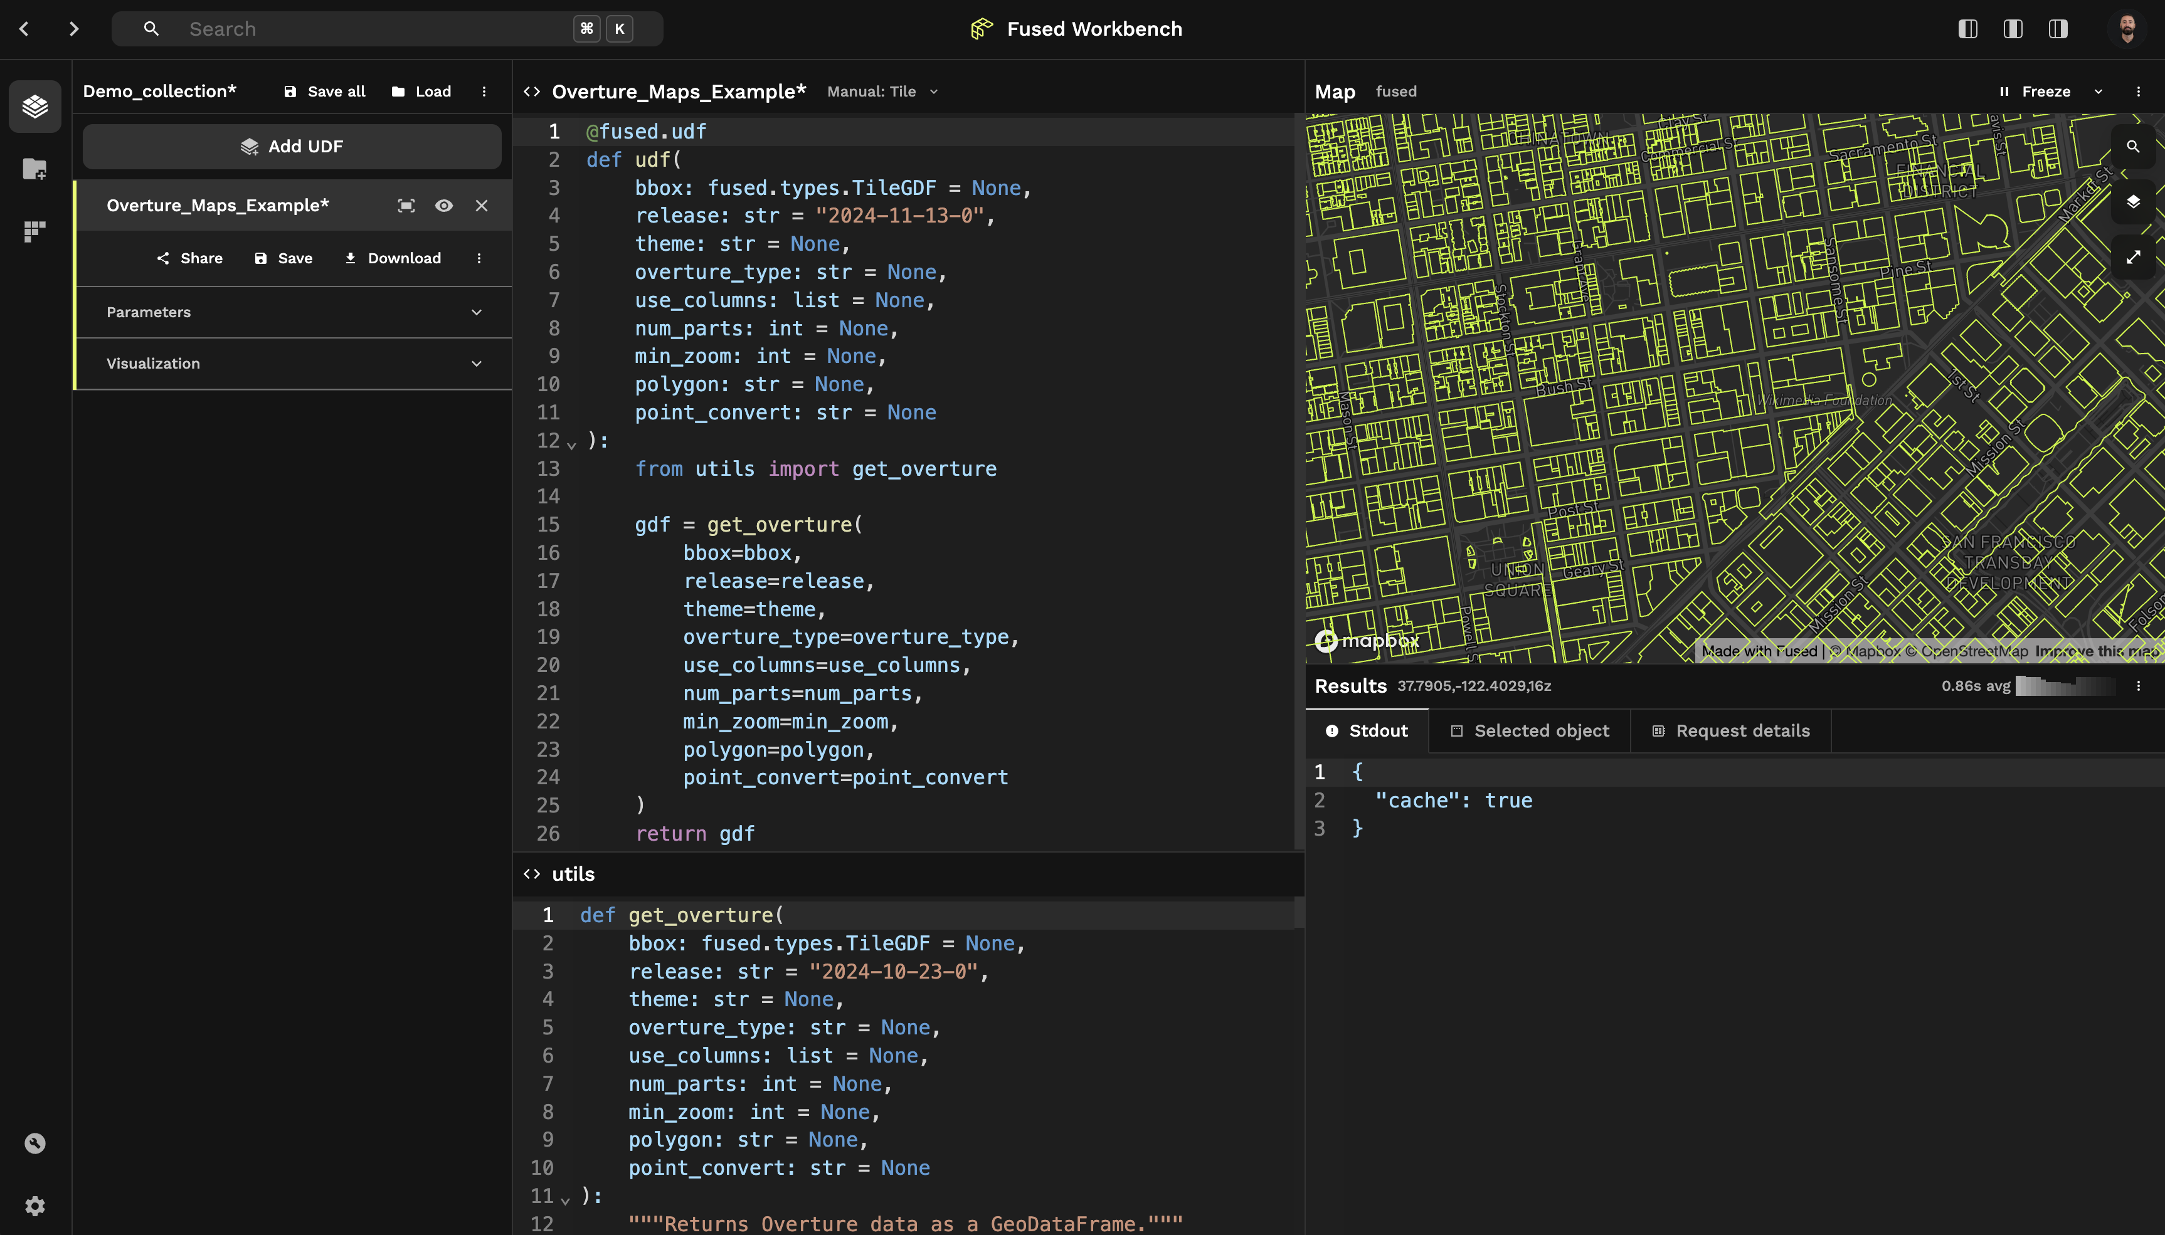Image resolution: width=2165 pixels, height=1235 pixels.
Task: Download the Overture_Maps_Example UDF
Action: click(x=393, y=258)
